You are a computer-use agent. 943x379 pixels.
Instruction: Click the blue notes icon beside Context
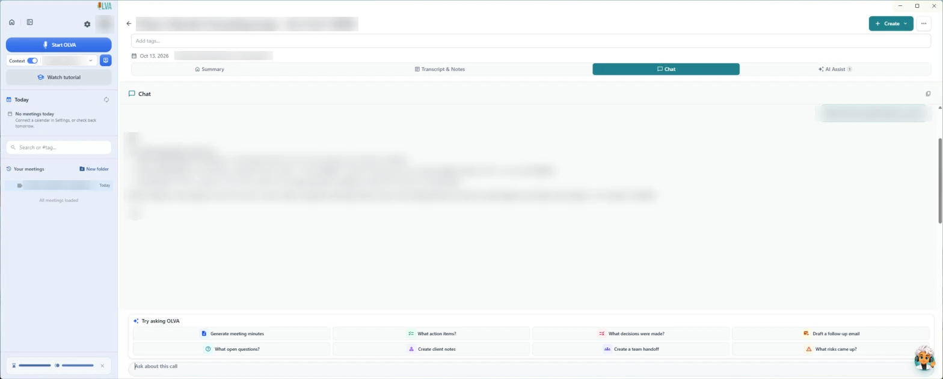click(x=106, y=61)
